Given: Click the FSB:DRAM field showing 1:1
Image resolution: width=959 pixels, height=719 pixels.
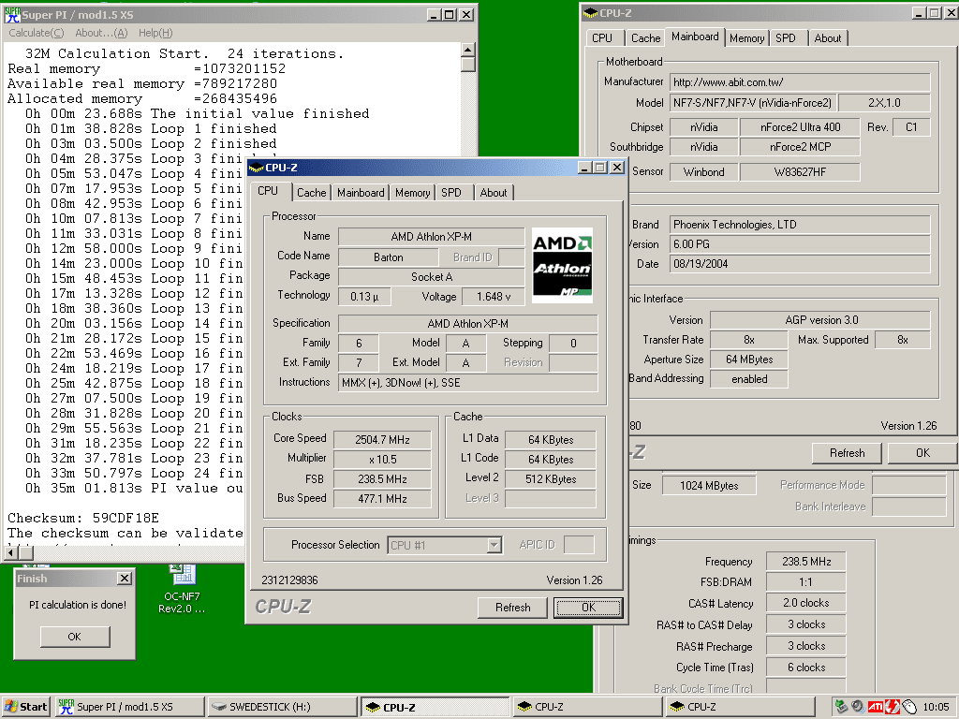Looking at the screenshot, I should (x=806, y=582).
